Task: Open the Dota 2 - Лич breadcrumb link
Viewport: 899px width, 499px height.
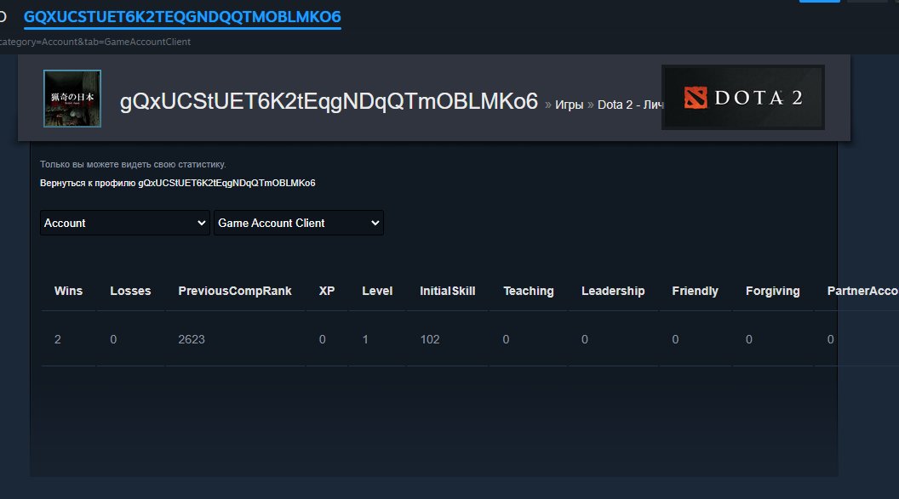Action: tap(630, 105)
